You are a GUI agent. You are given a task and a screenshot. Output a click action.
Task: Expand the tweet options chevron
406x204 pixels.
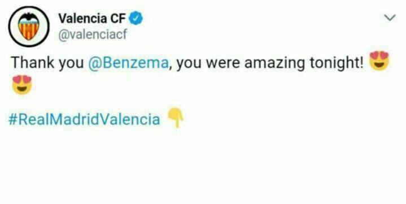coord(390,18)
